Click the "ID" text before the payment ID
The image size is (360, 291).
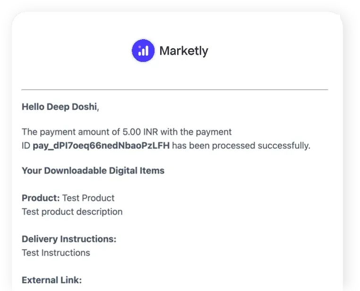[26, 145]
